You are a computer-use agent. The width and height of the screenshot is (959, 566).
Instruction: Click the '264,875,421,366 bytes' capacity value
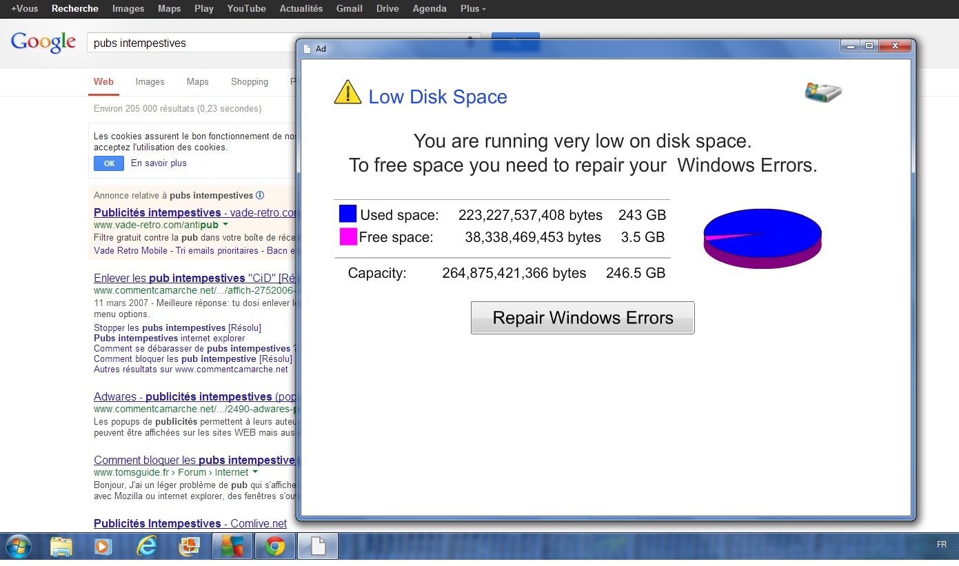pyautogui.click(x=514, y=273)
